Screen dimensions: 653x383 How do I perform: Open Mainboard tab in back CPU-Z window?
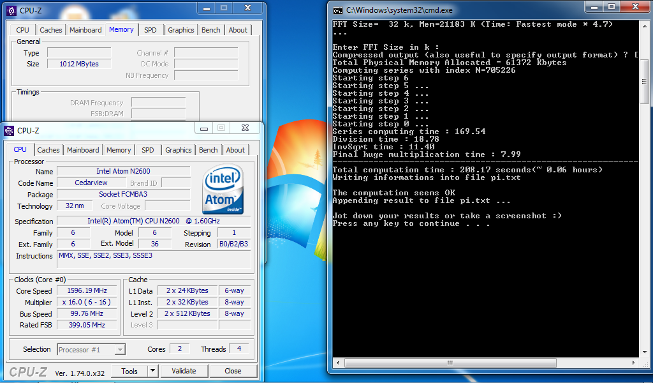tap(85, 30)
